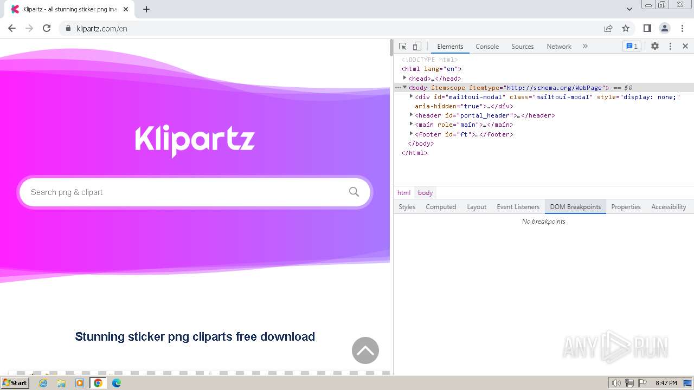The width and height of the screenshot is (694, 390).
Task: Launch Internet Explorer from taskbar
Action: click(43, 383)
